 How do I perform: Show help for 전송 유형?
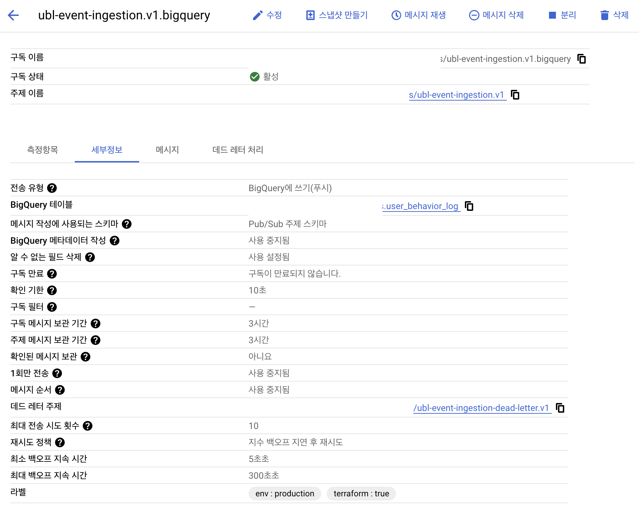point(52,188)
